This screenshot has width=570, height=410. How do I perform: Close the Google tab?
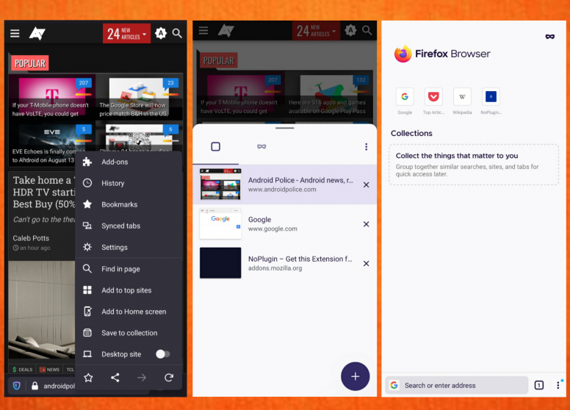click(x=366, y=224)
